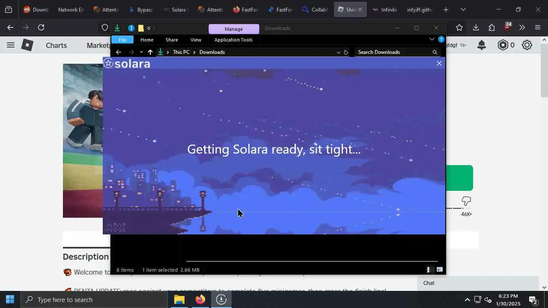548x308 pixels.
Task: Show hidden system tray icons
Action: click(x=467, y=299)
